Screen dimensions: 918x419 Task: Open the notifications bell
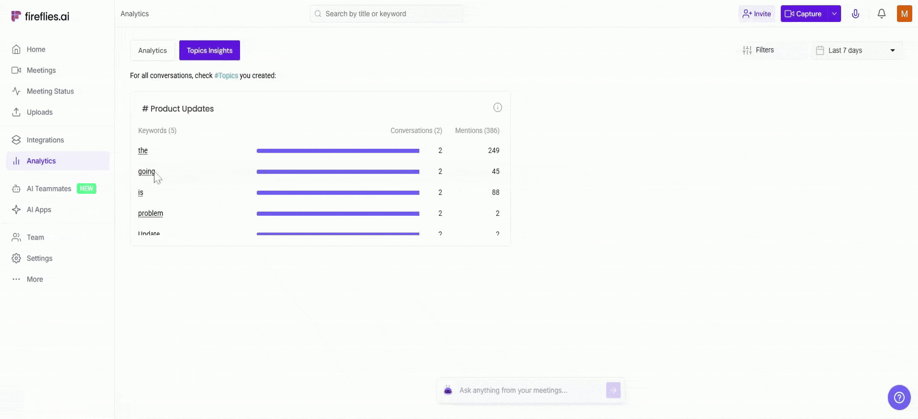coord(881,14)
